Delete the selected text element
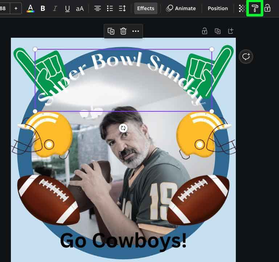 point(123,31)
